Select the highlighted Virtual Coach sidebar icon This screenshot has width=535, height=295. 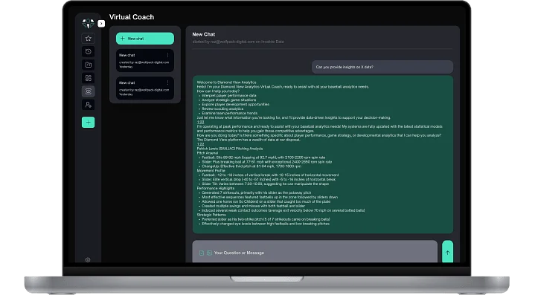(89, 91)
